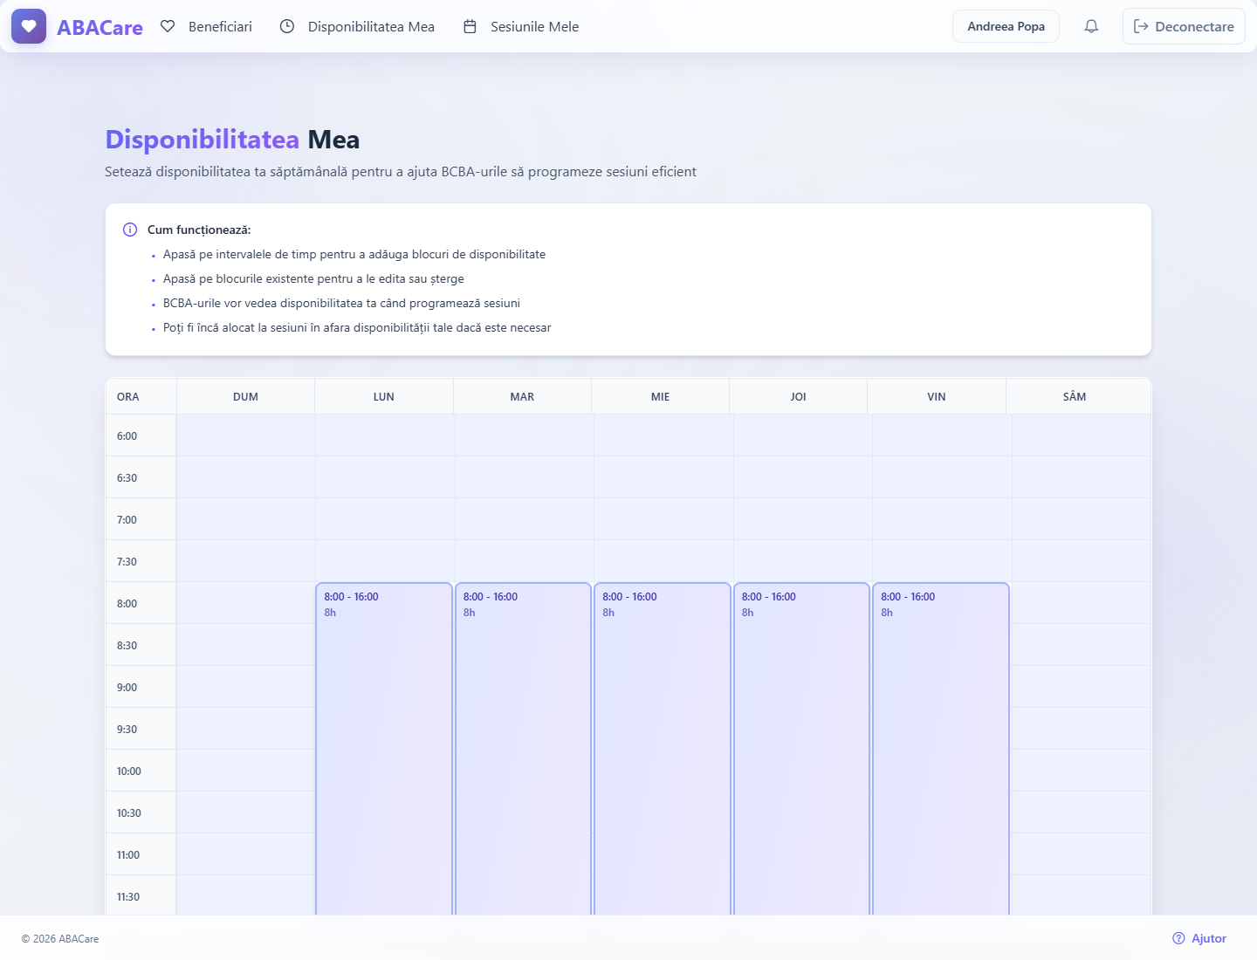The width and height of the screenshot is (1257, 960).
Task: Open the Ajutor help link
Action: click(1199, 938)
